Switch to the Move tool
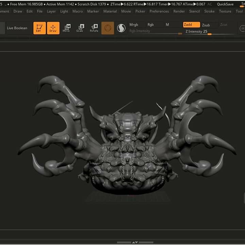The width and height of the screenshot is (245, 245). tap(67, 28)
